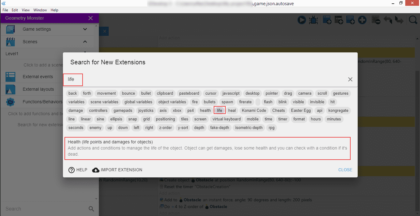Image resolution: width=420 pixels, height=216 pixels.
Task: Click the CLOSE button in dialog
Action: [x=345, y=170]
